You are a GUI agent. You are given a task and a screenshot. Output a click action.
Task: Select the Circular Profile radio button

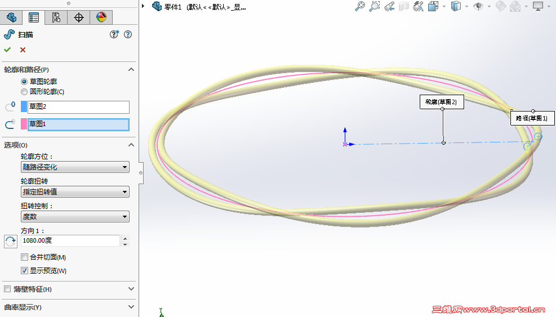[24, 92]
